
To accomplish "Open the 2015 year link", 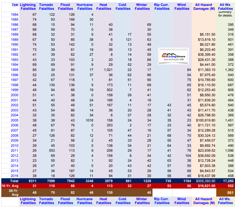I will click(15, 171).
